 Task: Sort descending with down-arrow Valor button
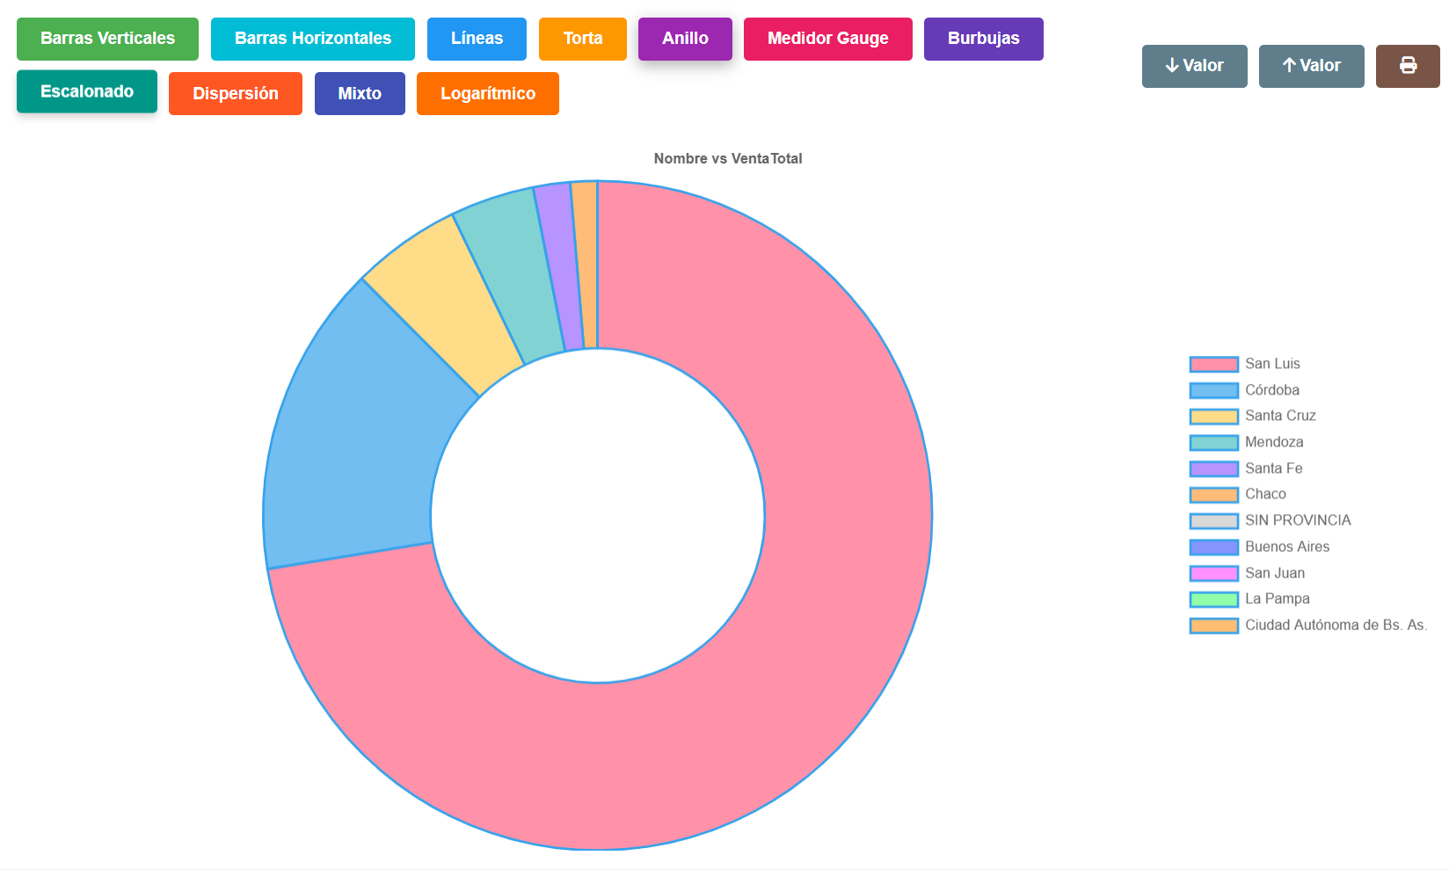tap(1194, 66)
